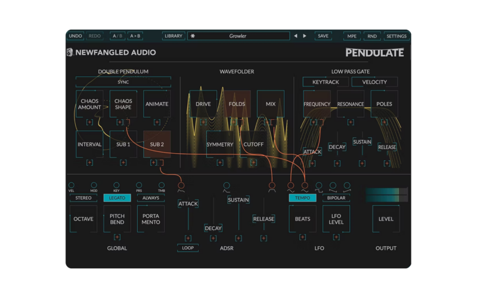Click the plus icon under Poles

pos(384,122)
